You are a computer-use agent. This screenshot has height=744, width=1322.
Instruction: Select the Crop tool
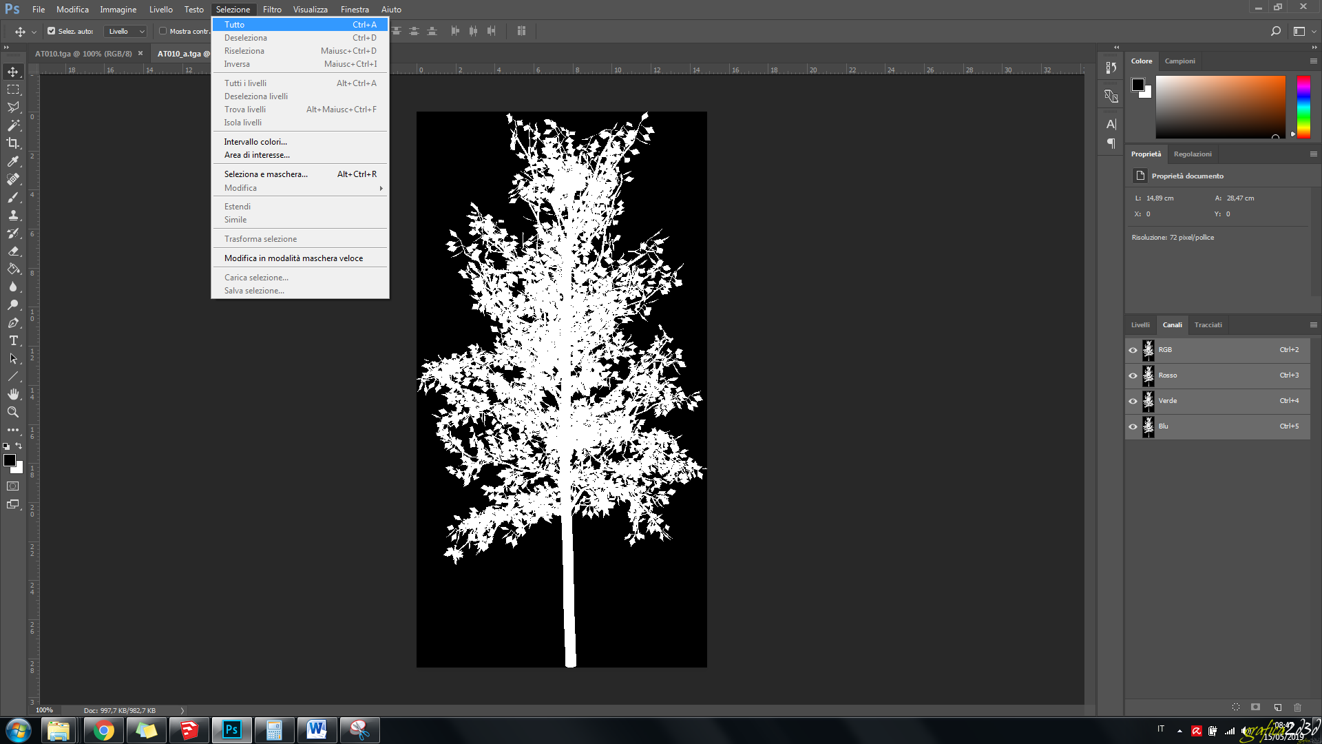(13, 143)
